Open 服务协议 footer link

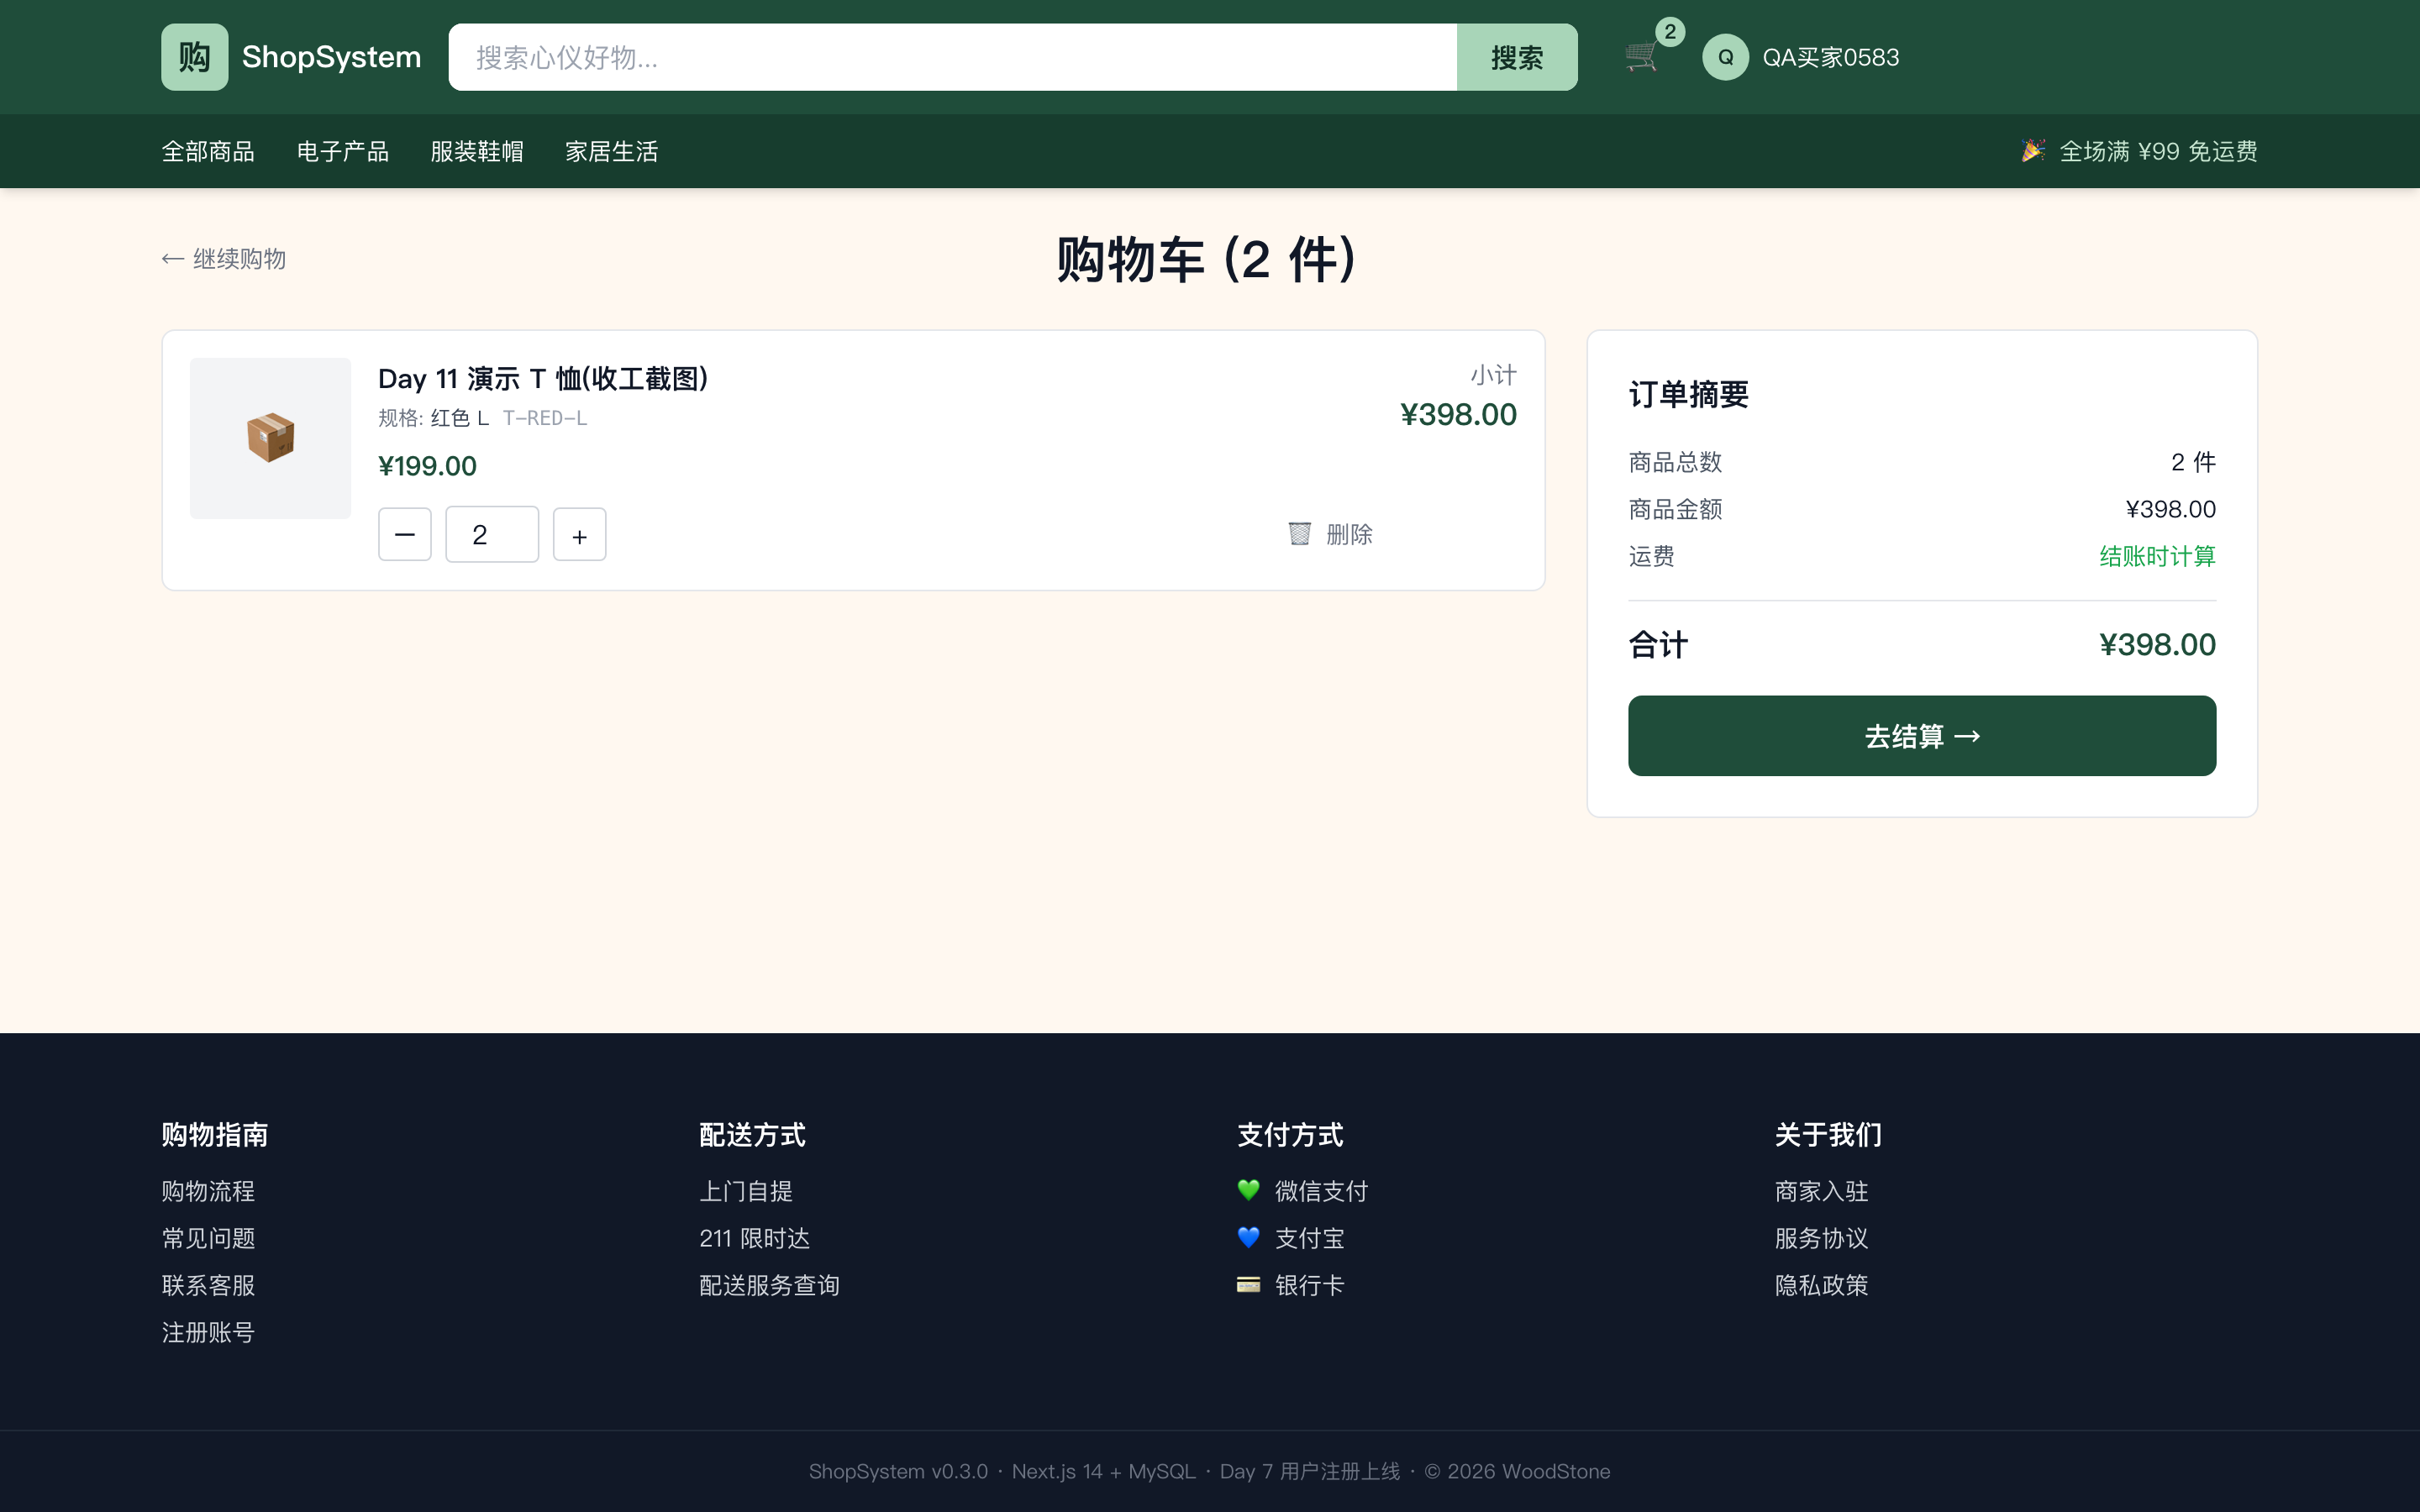click(x=1821, y=1238)
